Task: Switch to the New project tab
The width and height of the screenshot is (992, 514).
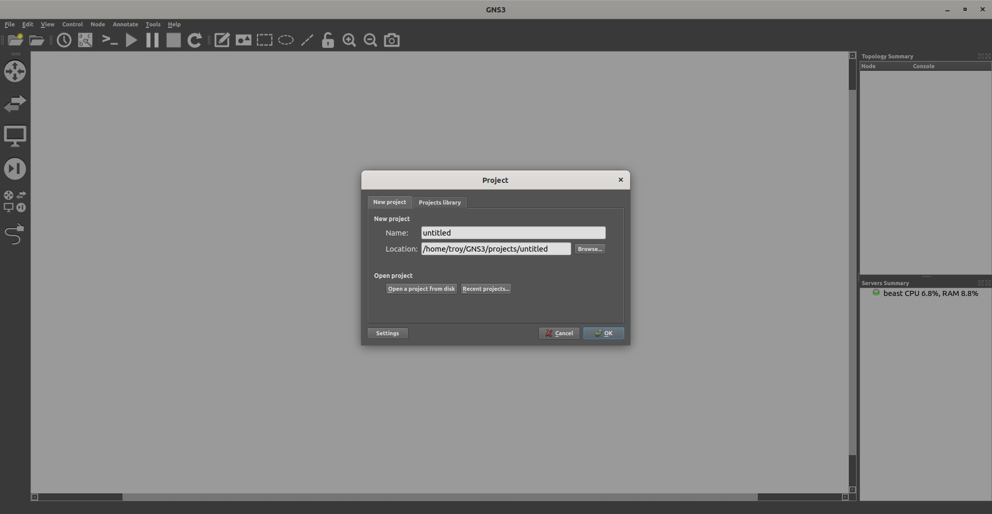Action: [x=390, y=202]
